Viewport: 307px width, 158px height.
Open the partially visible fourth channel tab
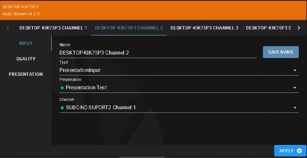click(268, 28)
